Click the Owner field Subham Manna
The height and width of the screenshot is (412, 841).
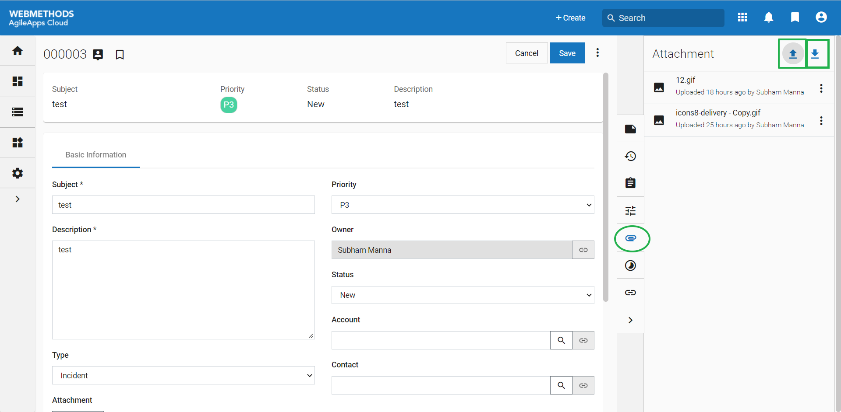coord(452,250)
